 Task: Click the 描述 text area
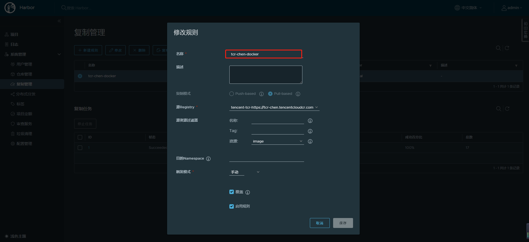tap(266, 74)
